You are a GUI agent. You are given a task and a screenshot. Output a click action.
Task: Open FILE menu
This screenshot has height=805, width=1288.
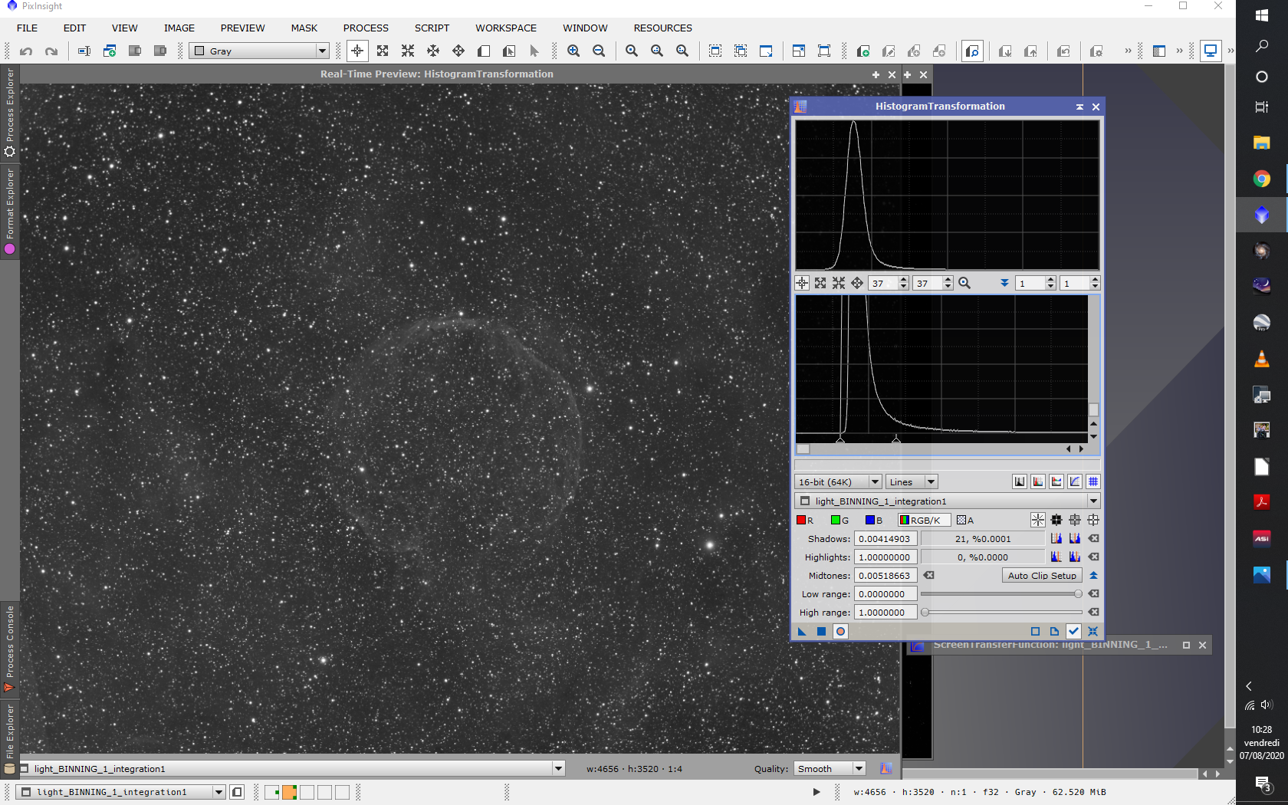[27, 28]
